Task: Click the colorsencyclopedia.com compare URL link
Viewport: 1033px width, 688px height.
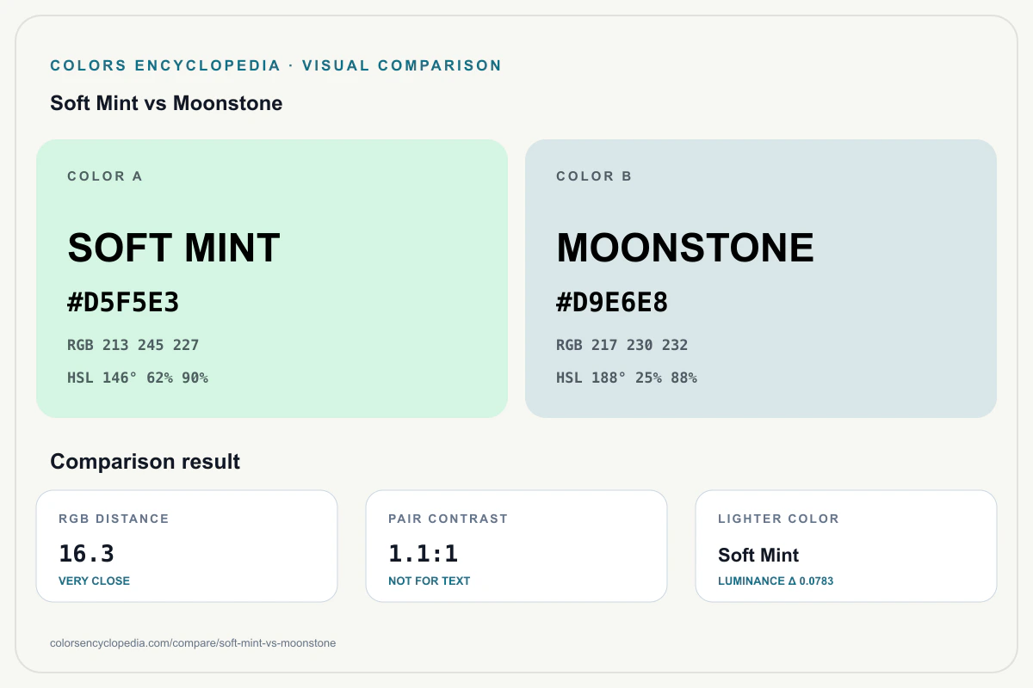Action: click(193, 642)
